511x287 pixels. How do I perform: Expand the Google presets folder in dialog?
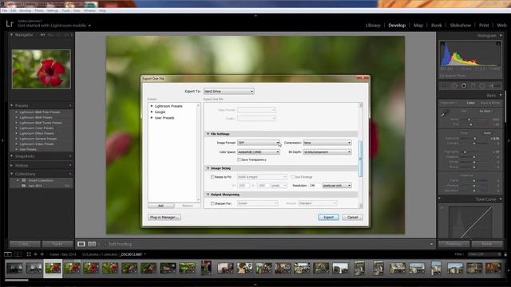(x=152, y=112)
